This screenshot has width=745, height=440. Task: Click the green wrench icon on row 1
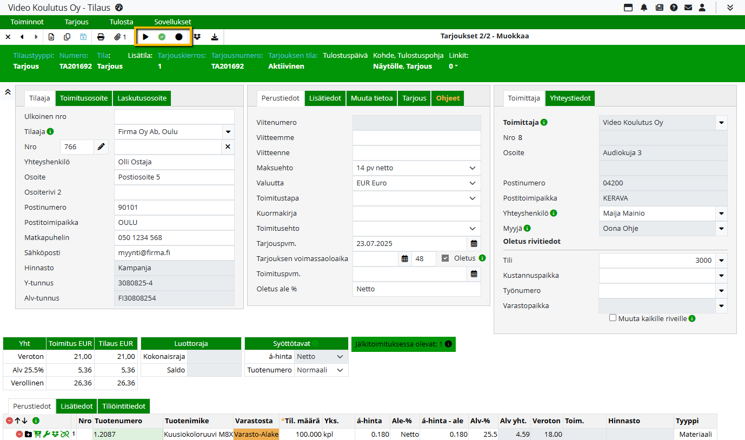(x=46, y=434)
